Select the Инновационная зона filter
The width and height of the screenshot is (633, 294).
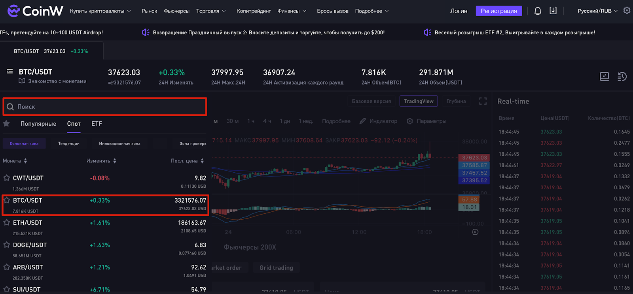point(120,143)
